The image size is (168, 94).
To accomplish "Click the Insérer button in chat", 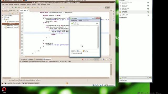I will 79,51.
